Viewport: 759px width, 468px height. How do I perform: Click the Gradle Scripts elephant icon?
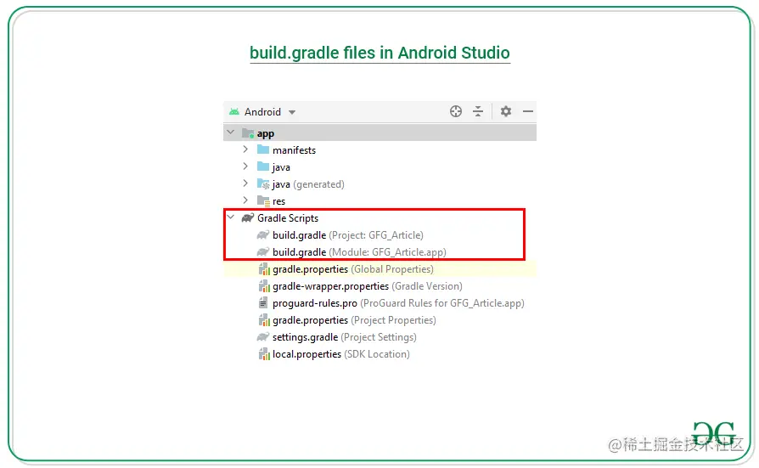click(248, 218)
